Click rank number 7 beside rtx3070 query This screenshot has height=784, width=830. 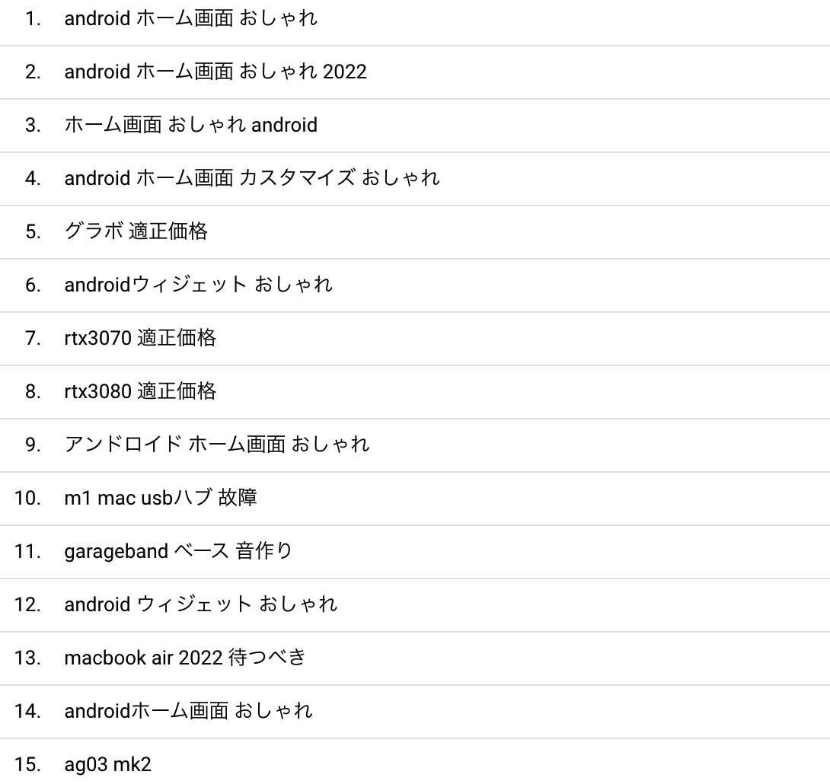[x=33, y=338]
